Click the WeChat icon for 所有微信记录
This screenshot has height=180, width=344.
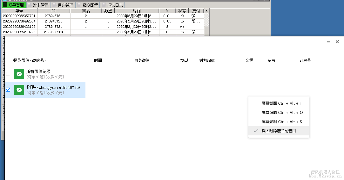(x=19, y=74)
